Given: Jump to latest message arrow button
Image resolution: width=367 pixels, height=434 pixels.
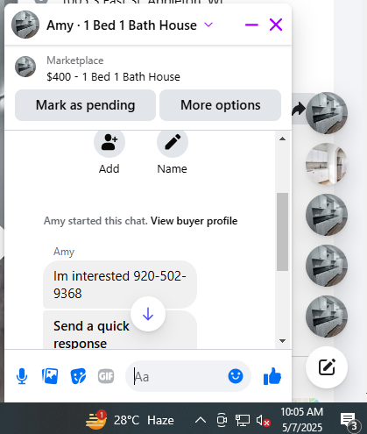Looking at the screenshot, I should coord(148,314).
